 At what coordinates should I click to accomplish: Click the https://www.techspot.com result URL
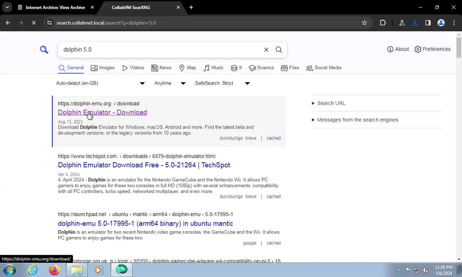point(136,156)
